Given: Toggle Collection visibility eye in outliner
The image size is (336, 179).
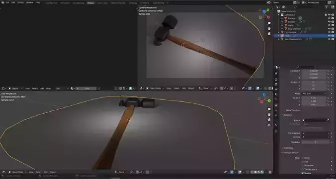Looking at the screenshot, I should pos(330,15).
